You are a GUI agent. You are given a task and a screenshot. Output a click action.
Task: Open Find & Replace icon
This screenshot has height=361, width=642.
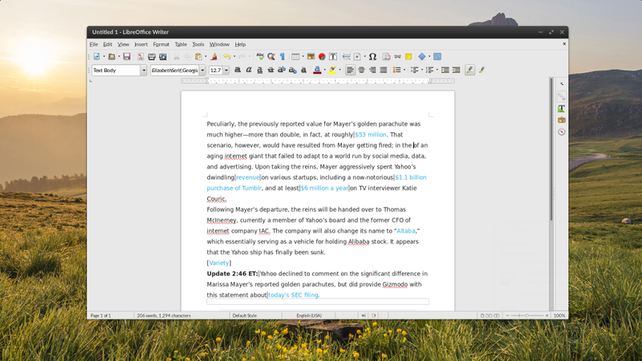click(x=271, y=56)
